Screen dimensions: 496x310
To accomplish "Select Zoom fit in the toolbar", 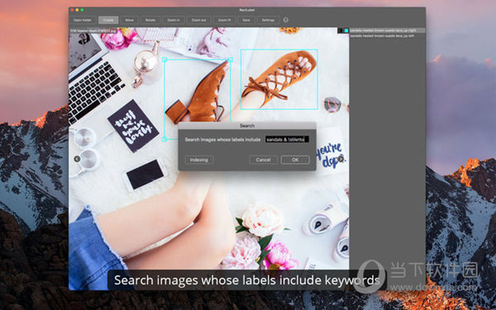I will [x=224, y=20].
